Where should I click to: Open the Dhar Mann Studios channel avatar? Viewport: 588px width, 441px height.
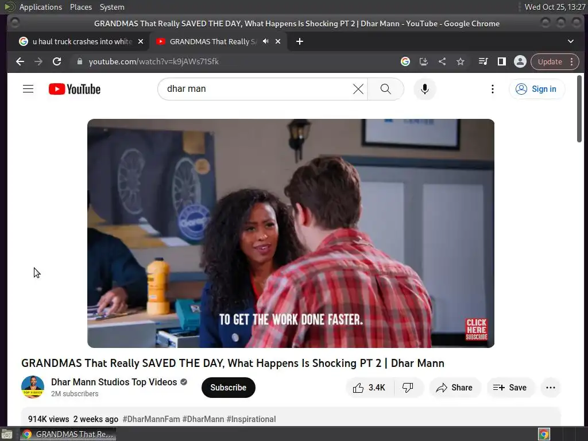33,387
